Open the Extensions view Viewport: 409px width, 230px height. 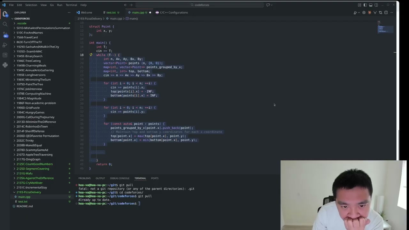(5, 55)
